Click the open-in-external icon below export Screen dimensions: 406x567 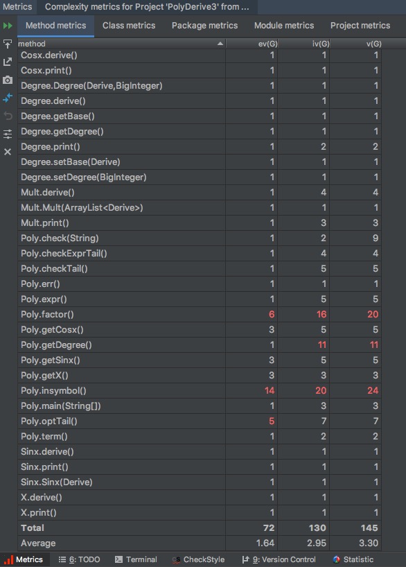pyautogui.click(x=8, y=62)
